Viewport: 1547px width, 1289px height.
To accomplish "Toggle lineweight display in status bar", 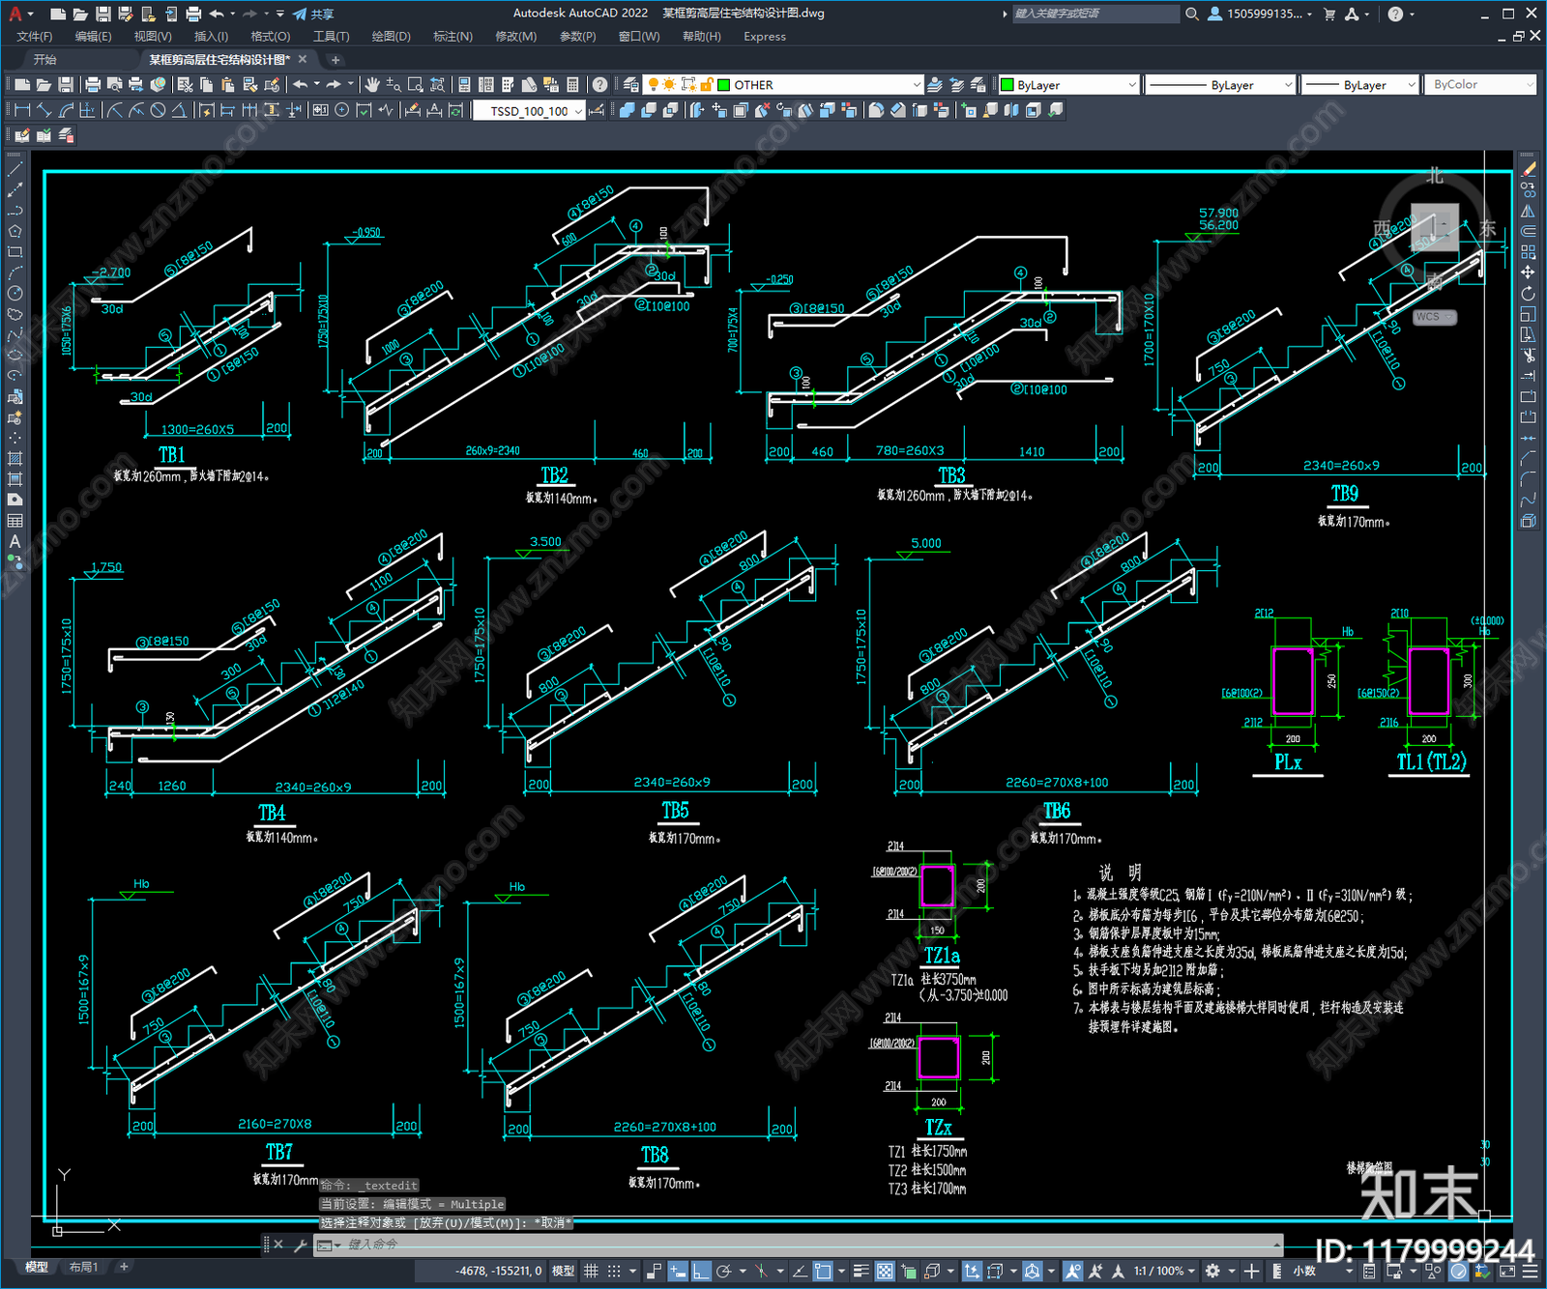I will [x=861, y=1271].
